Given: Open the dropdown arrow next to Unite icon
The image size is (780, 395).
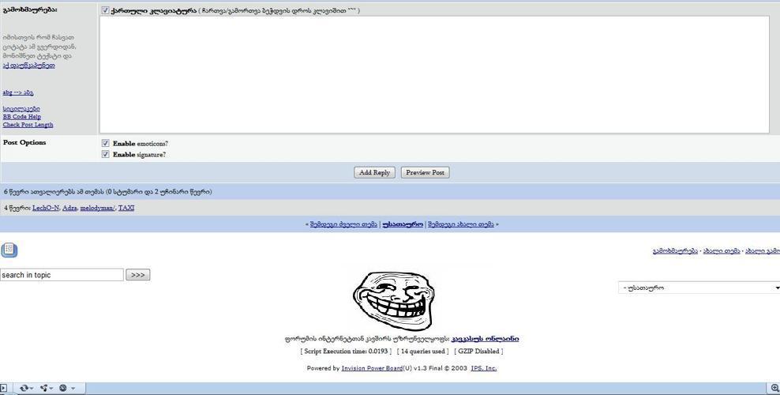Looking at the screenshot, I should [x=52, y=388].
